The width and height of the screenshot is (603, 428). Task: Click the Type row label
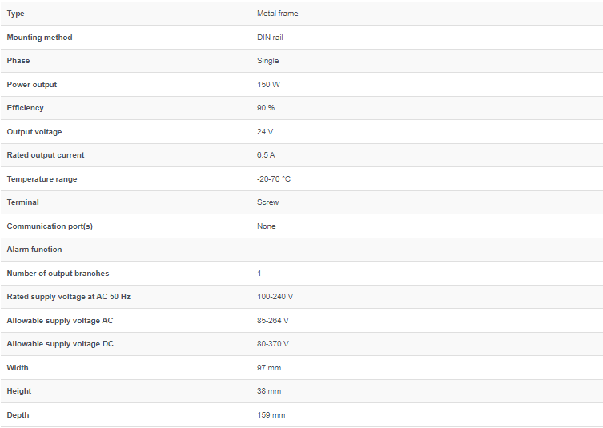click(x=16, y=14)
